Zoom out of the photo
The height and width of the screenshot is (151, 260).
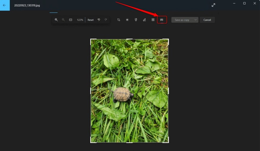pos(63,20)
